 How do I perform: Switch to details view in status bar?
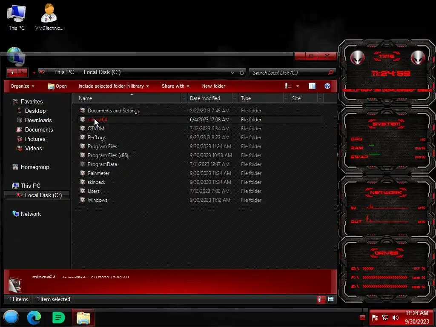pos(321,299)
